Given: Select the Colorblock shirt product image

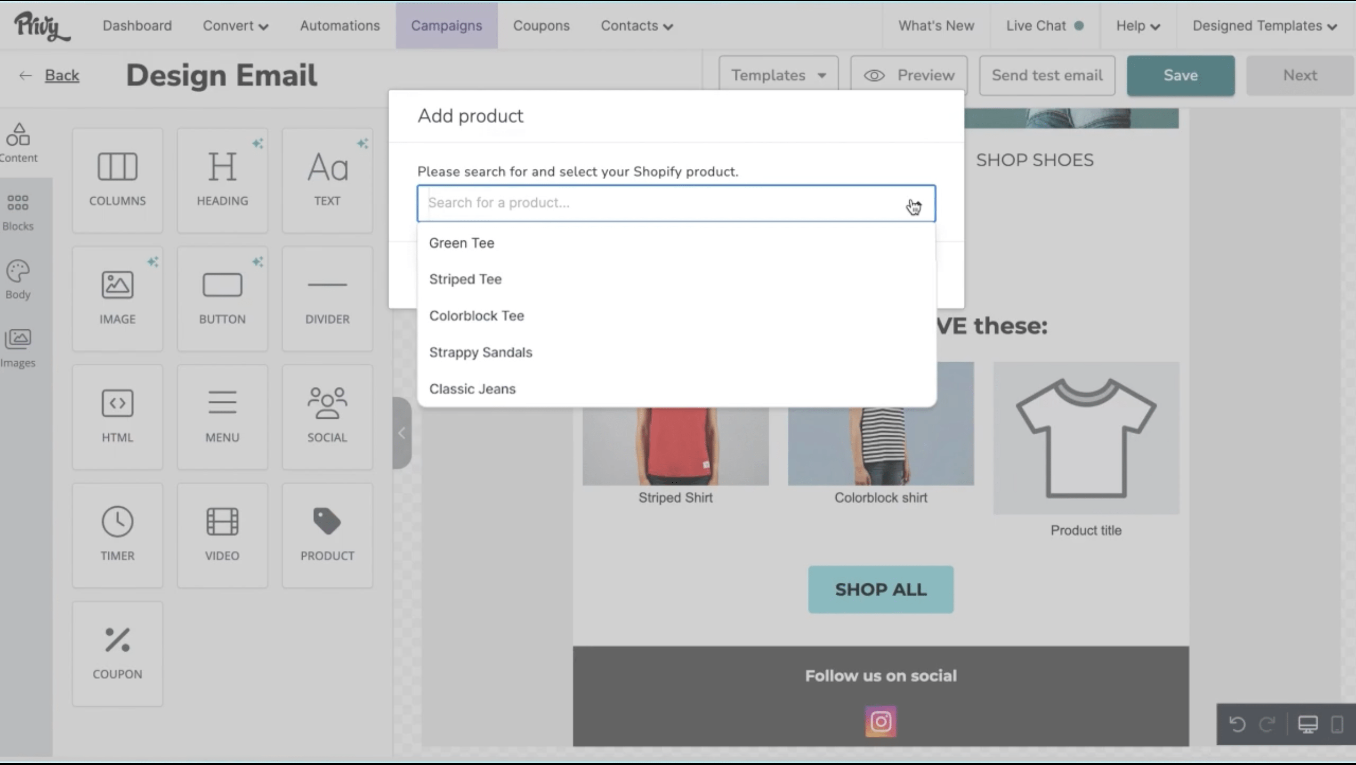Looking at the screenshot, I should tap(880, 446).
